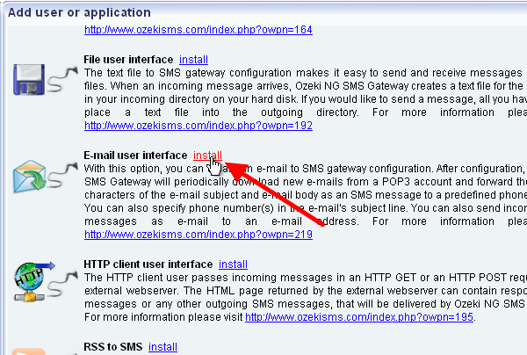Open the owpn=195 ozekisms link
The height and width of the screenshot is (355, 527).
point(359,316)
